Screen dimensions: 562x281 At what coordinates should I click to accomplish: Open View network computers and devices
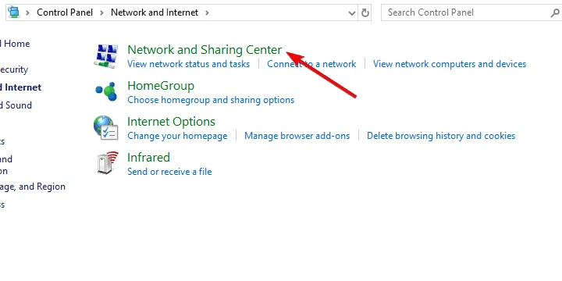click(x=450, y=64)
